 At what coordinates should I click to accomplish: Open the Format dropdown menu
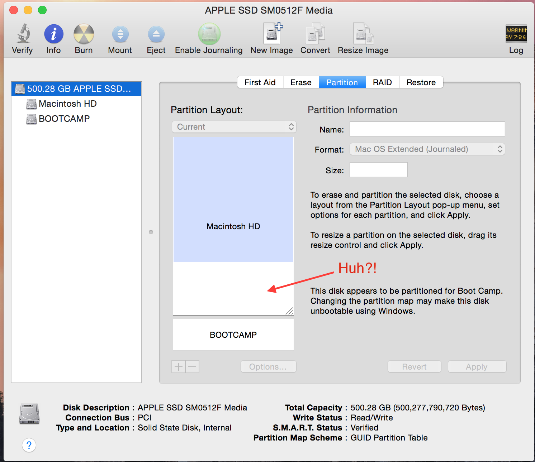pyautogui.click(x=427, y=149)
